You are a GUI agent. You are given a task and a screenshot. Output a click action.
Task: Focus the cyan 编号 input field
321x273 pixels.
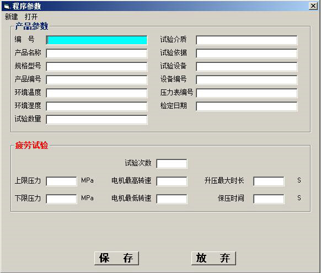pos(97,40)
